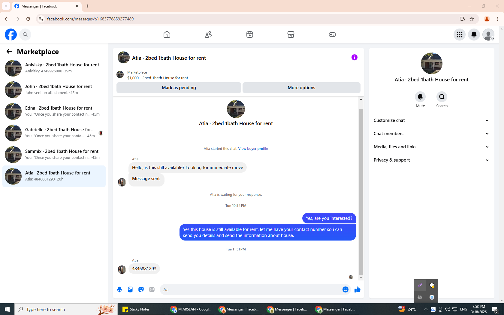Open the Anivisky conversation
The image size is (504, 315).
pos(54,68)
